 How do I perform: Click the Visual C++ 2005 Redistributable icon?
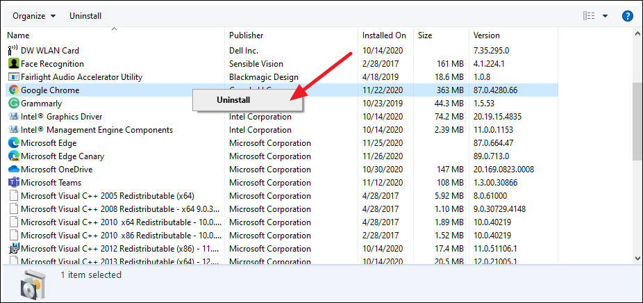(x=13, y=195)
